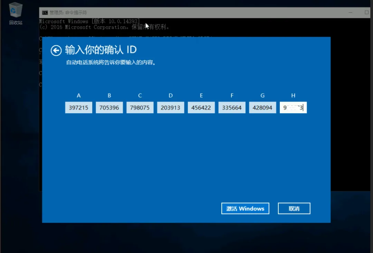Click the Command Prompt title bar icon
373x253 pixels.
pyautogui.click(x=45, y=12)
